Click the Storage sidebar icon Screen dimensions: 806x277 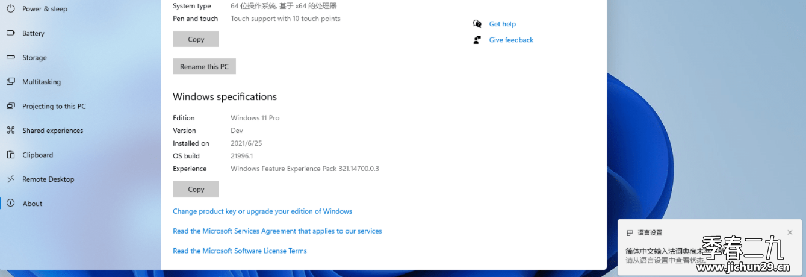(10, 57)
